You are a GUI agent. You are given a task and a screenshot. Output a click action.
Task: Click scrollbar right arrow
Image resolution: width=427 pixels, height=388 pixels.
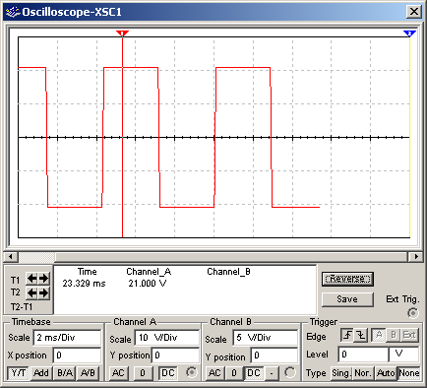coord(416,256)
